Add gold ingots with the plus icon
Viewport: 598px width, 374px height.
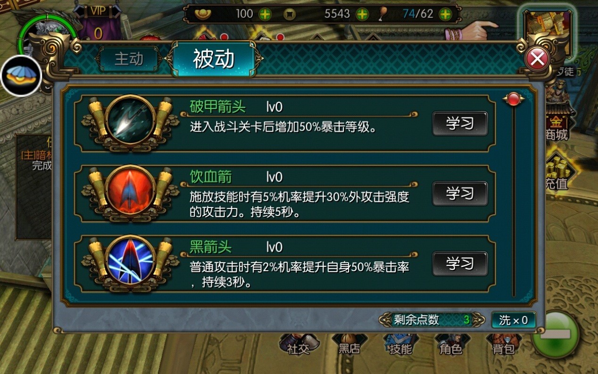[265, 14]
